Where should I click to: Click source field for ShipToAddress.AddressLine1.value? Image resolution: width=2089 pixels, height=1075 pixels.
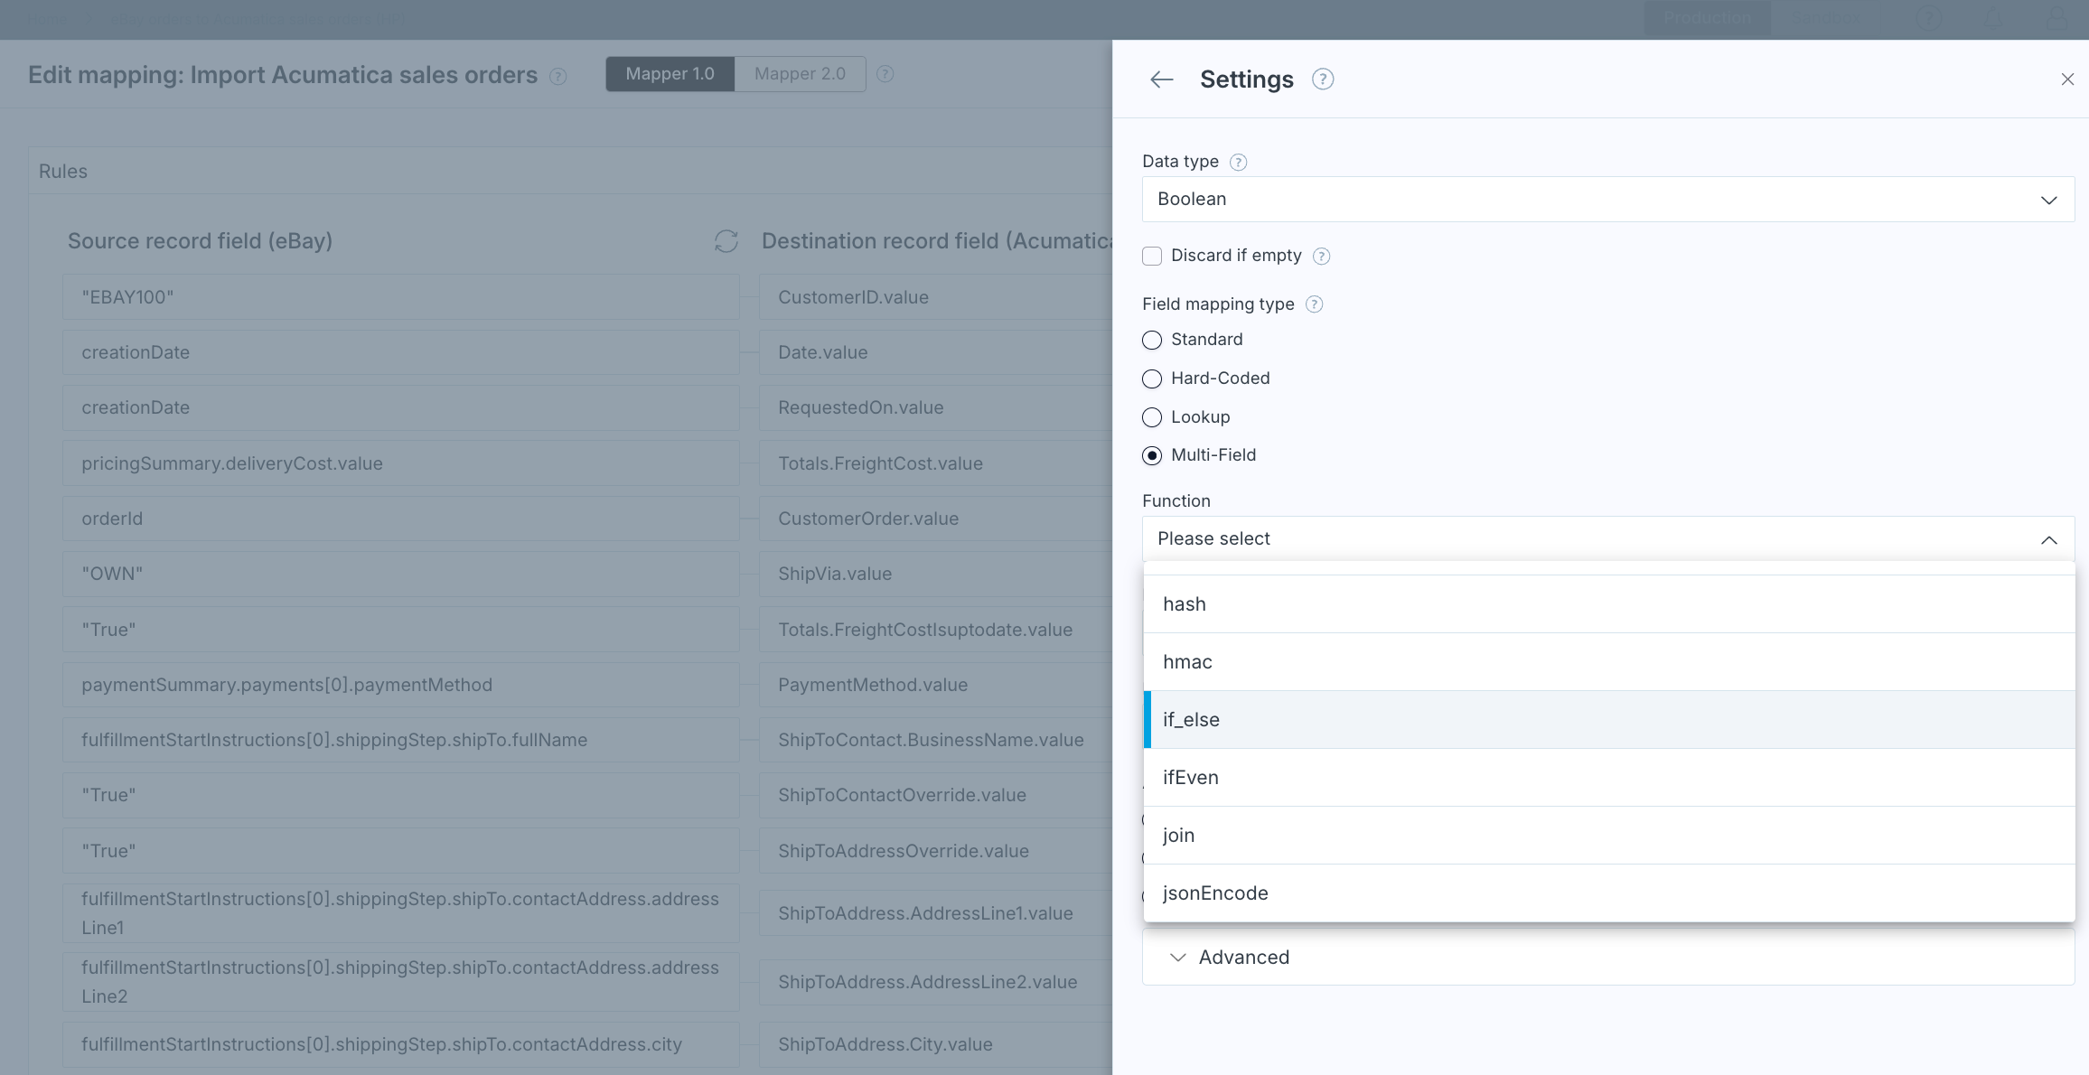[x=400, y=913]
